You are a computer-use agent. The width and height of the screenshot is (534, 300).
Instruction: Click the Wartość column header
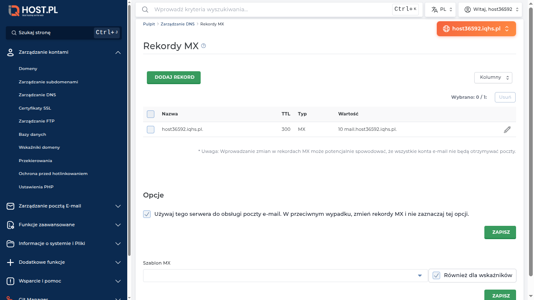[x=348, y=114]
